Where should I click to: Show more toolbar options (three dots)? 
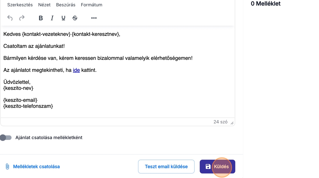[x=94, y=18]
